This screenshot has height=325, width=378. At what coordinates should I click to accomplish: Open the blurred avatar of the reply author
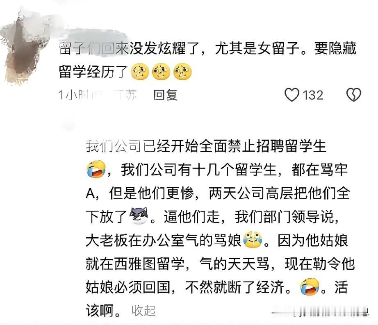(x=68, y=125)
